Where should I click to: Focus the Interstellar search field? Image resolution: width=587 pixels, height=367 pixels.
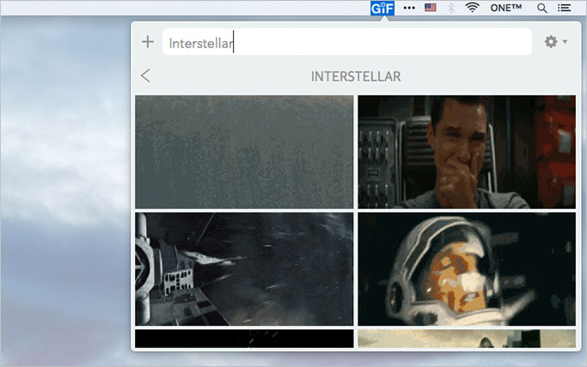coord(347,42)
